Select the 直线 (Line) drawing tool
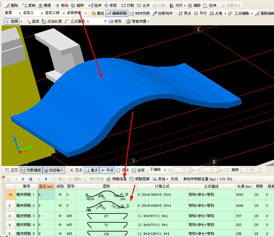 click(33, 21)
